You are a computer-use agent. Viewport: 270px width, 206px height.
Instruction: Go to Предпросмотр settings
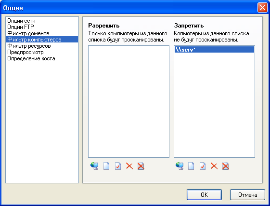(26, 52)
